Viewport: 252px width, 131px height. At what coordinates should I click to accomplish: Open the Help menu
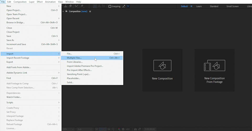pyautogui.click(x=78, y=2)
